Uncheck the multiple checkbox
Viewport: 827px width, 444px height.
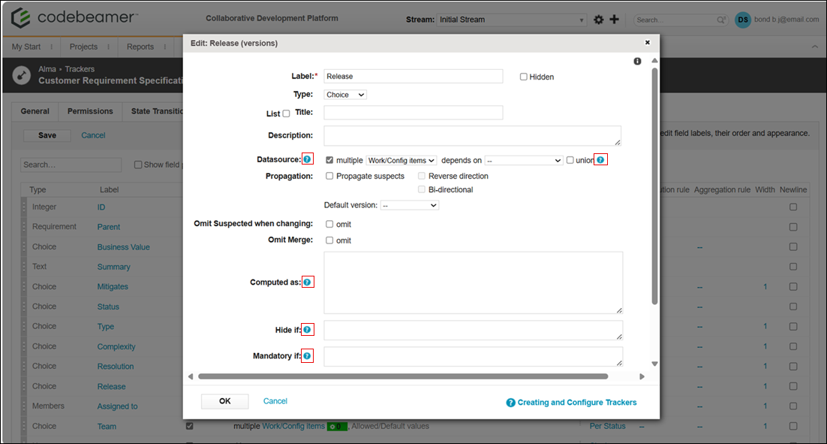329,160
